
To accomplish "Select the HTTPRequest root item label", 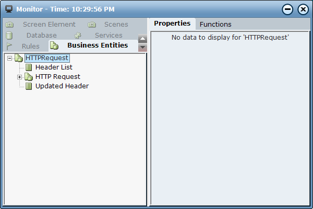I will pyautogui.click(x=46, y=58).
